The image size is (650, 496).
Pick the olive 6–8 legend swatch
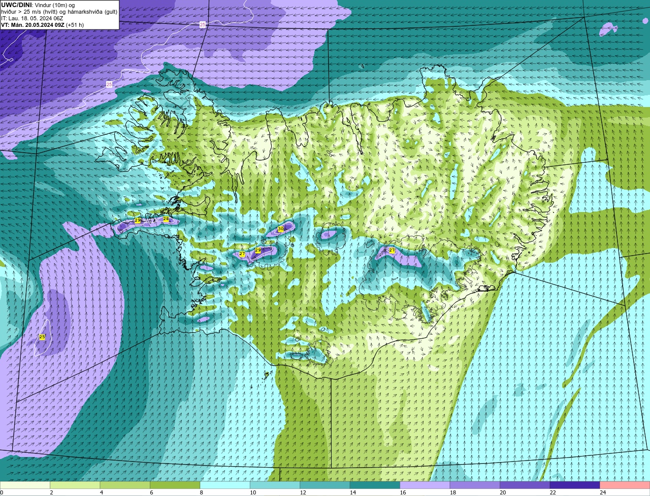pos(175,485)
